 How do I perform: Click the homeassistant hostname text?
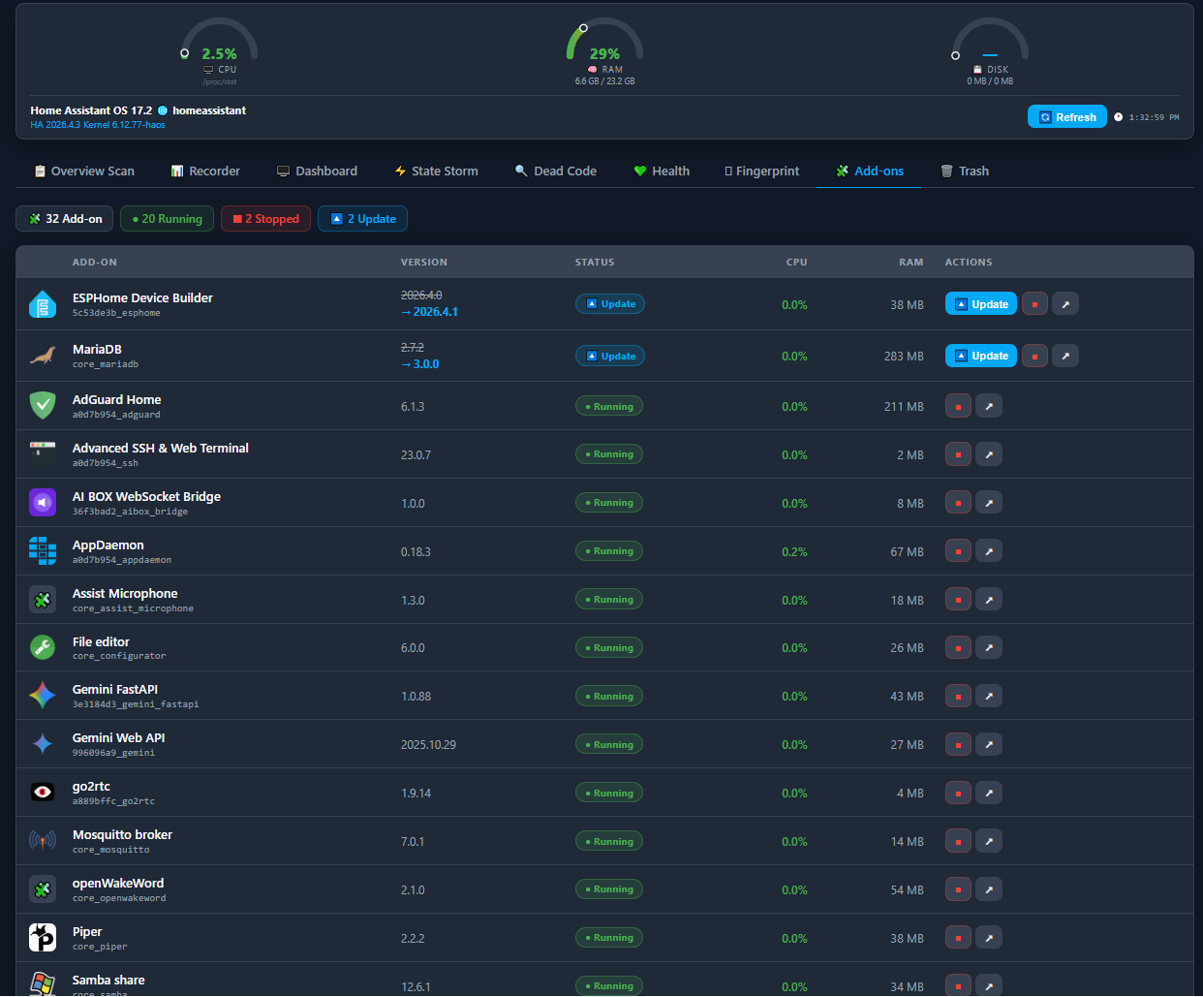click(209, 110)
